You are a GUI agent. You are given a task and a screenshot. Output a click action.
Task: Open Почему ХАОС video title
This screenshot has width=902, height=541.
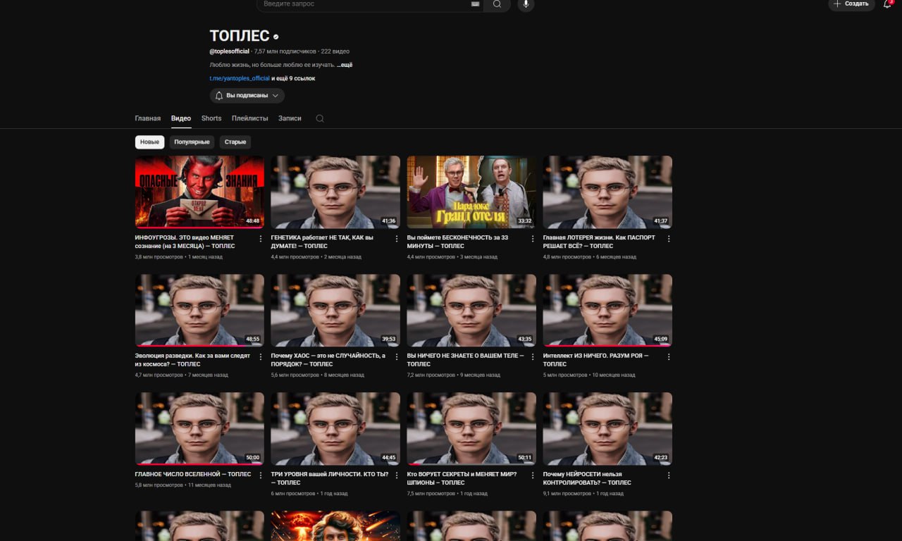[x=328, y=360]
